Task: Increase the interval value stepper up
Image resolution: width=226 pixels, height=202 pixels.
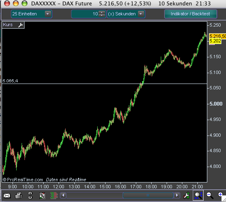Action: point(102,12)
